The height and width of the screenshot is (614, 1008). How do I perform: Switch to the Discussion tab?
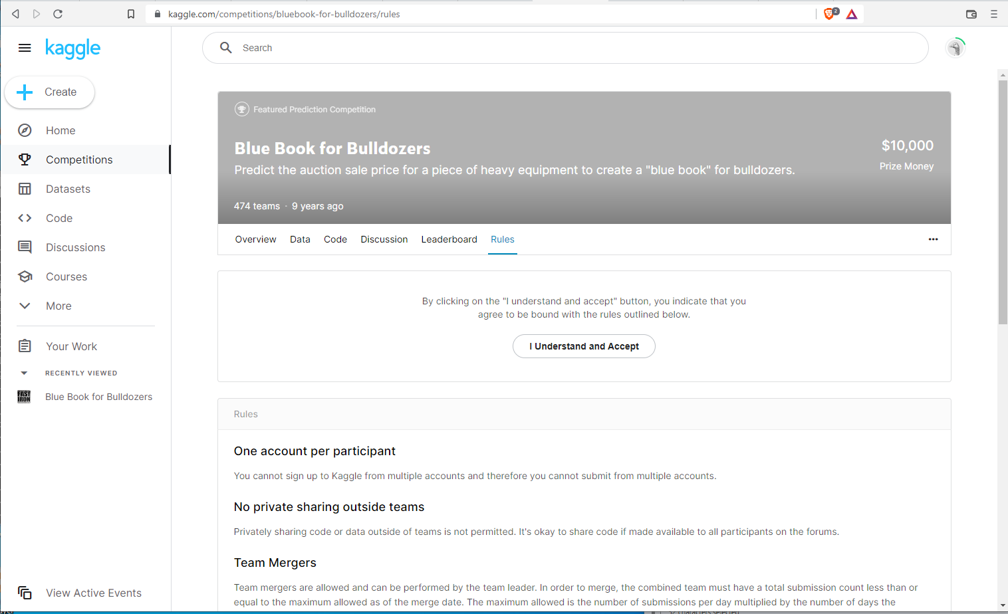(384, 239)
